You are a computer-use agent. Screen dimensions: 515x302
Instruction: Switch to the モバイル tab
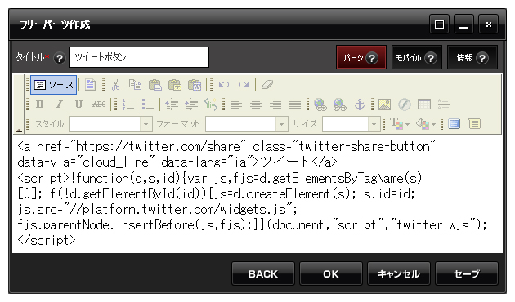coord(416,58)
